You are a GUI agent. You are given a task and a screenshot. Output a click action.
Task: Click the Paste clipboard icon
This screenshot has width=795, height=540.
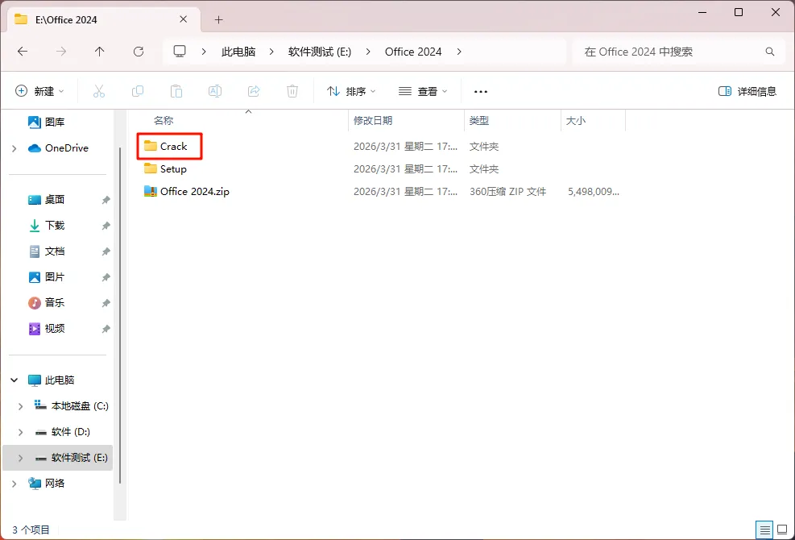(176, 91)
